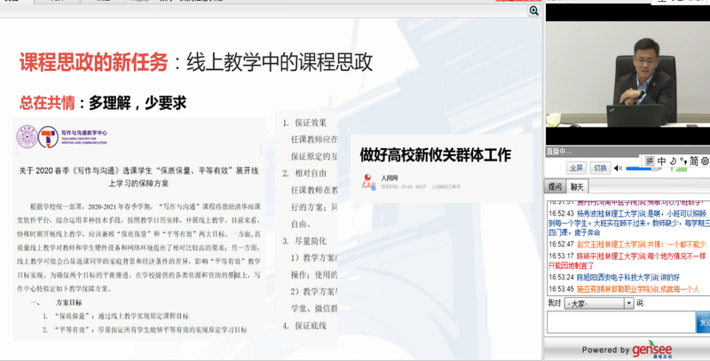Click the 切换 switch button
The image size is (710, 361).
(x=600, y=168)
